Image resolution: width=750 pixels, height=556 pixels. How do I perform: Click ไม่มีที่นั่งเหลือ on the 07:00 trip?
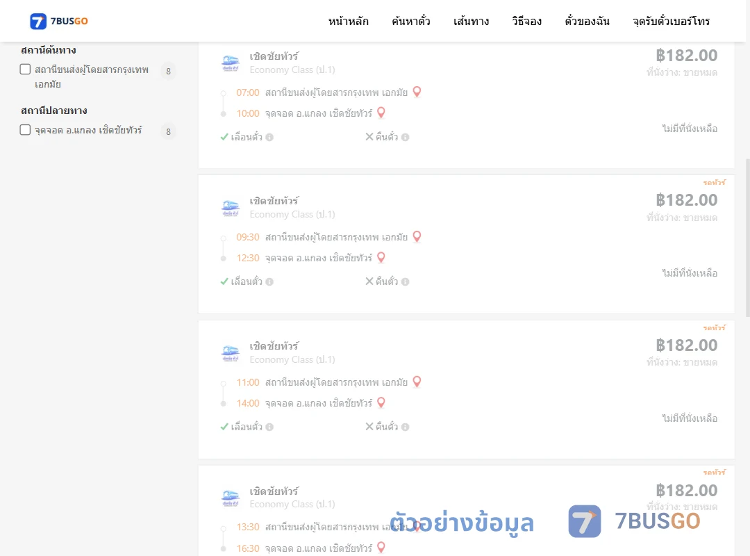click(x=690, y=129)
